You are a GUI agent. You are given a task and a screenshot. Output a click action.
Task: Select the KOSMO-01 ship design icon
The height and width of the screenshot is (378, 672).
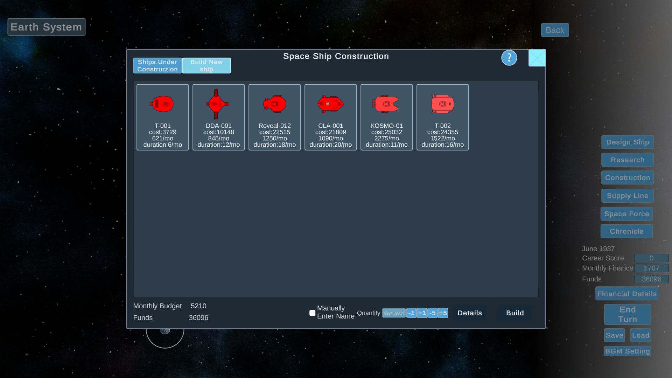pos(386,104)
